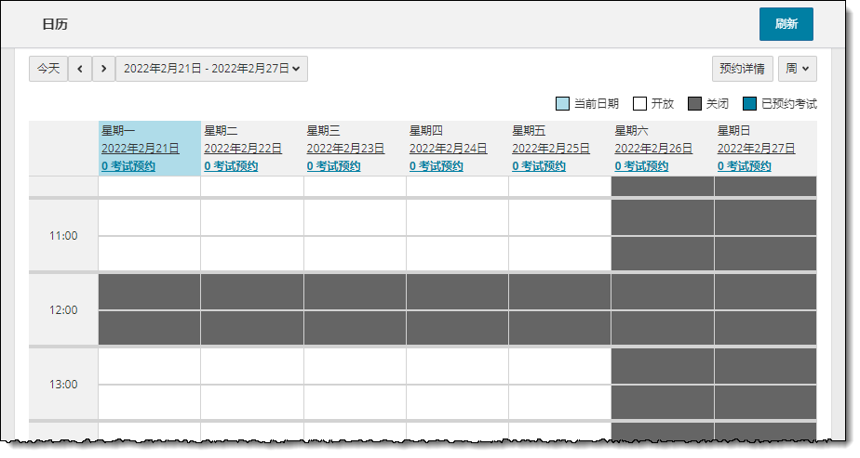The width and height of the screenshot is (860, 458).
Task: View 0 考试预约 for 星期日
Action: [744, 165]
